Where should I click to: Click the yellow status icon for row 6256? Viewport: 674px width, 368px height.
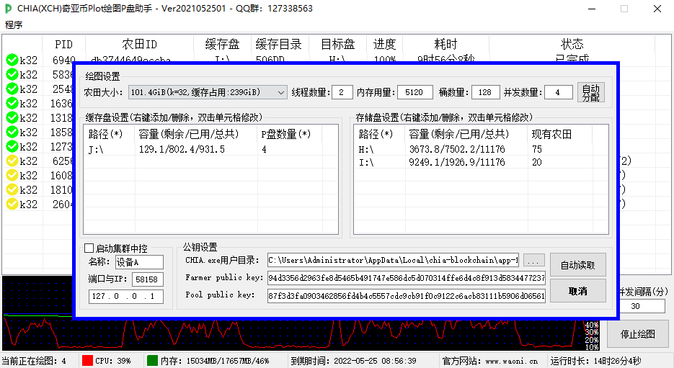(x=12, y=161)
